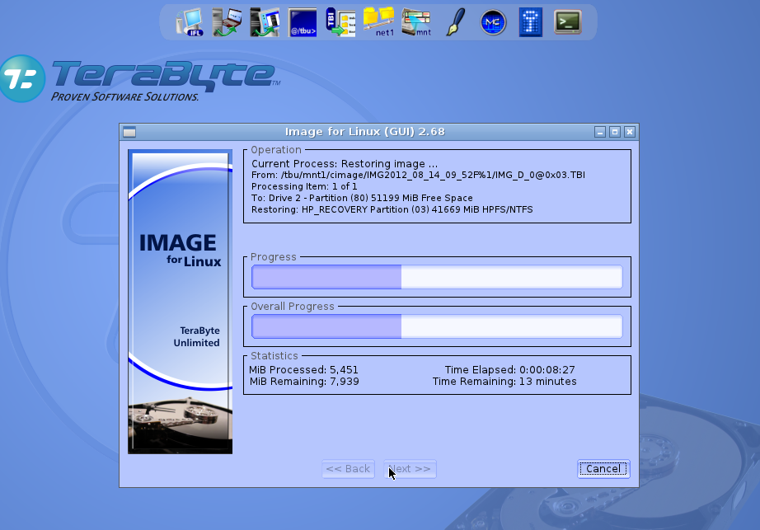Launch the fountain pen editor icon

coord(455,22)
